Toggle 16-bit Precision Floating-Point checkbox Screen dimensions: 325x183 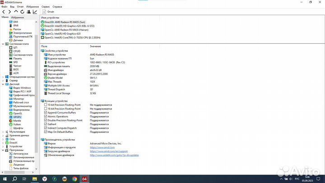click(x=46, y=108)
